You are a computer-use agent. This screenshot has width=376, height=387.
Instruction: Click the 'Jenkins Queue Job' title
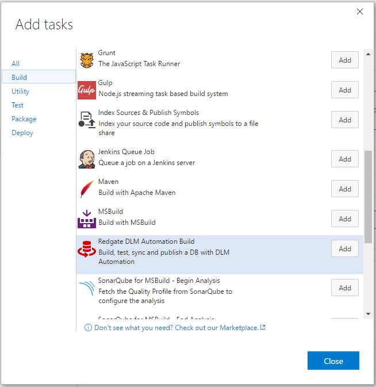126,152
